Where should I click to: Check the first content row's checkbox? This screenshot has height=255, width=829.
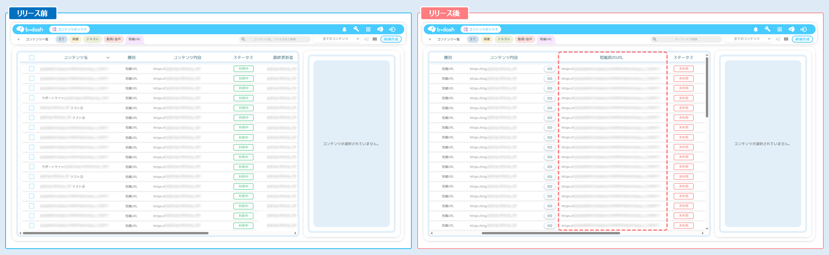[32, 69]
